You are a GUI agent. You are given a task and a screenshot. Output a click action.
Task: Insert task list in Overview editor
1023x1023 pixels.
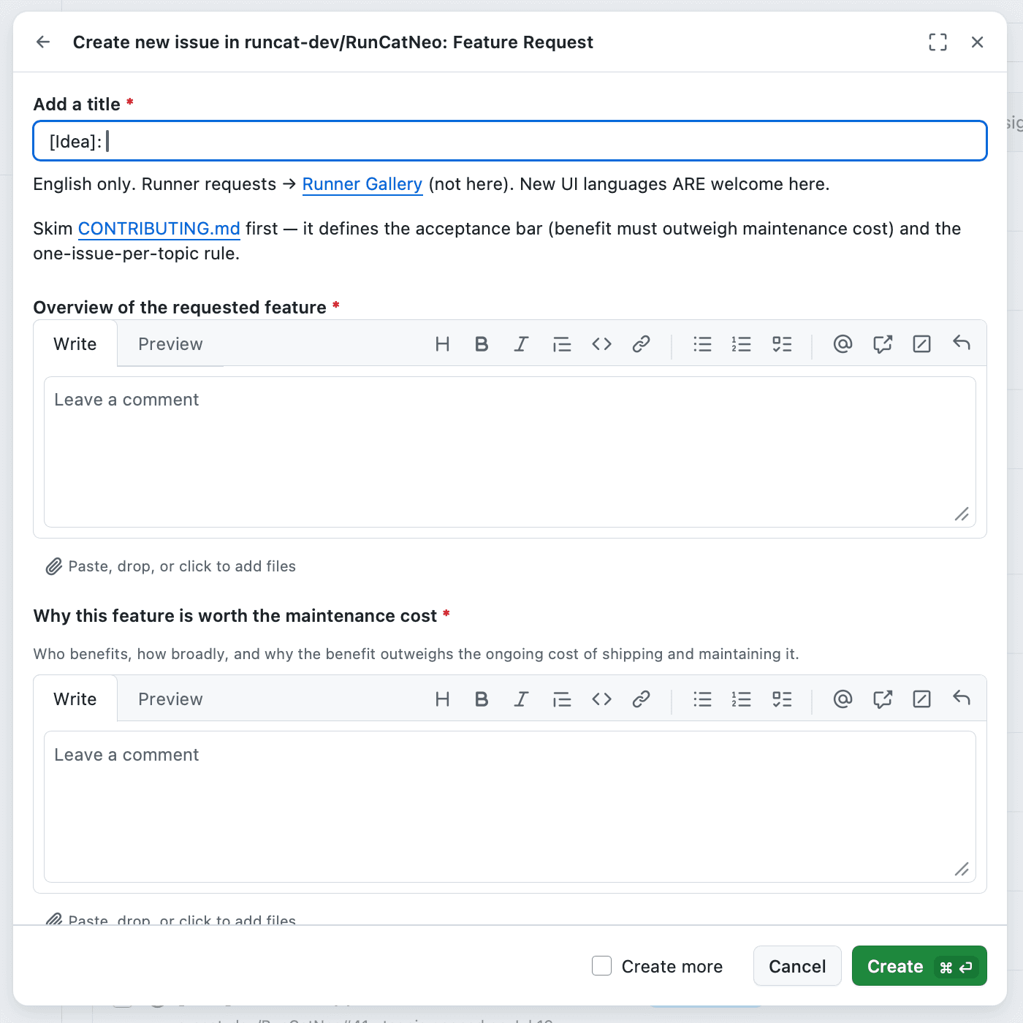point(782,343)
